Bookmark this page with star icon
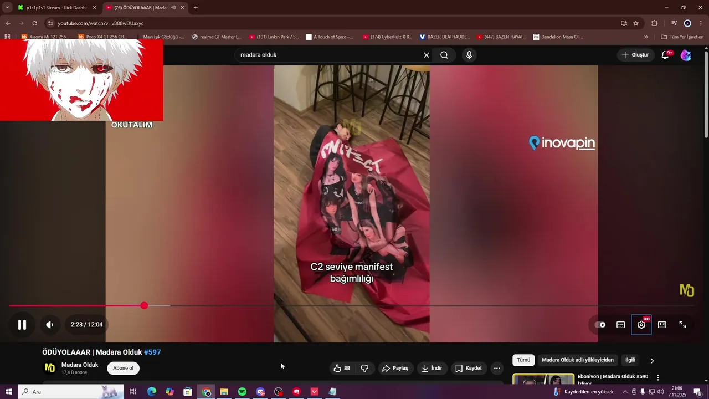Image resolution: width=709 pixels, height=399 pixels. 636,23
